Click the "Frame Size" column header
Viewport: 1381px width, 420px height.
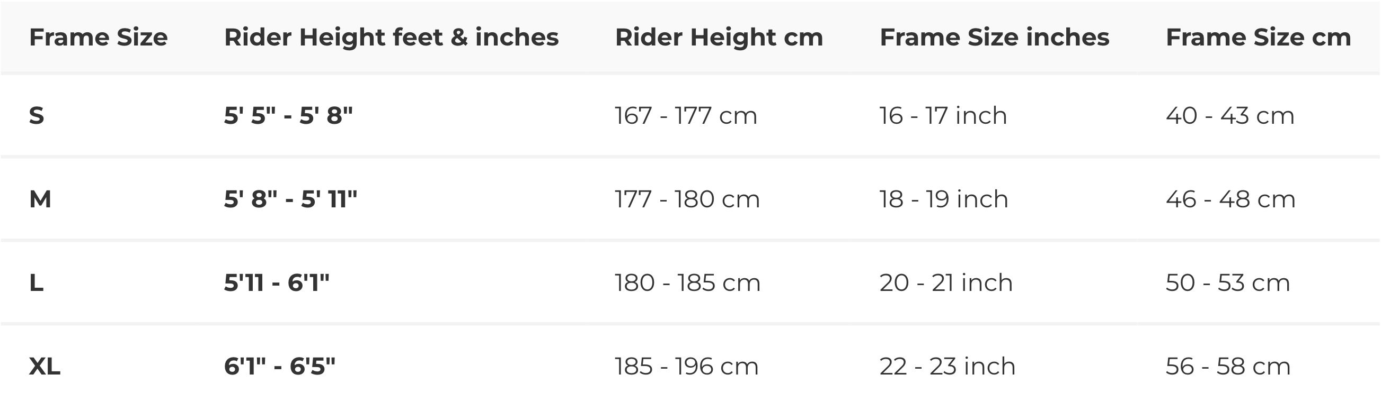point(98,38)
